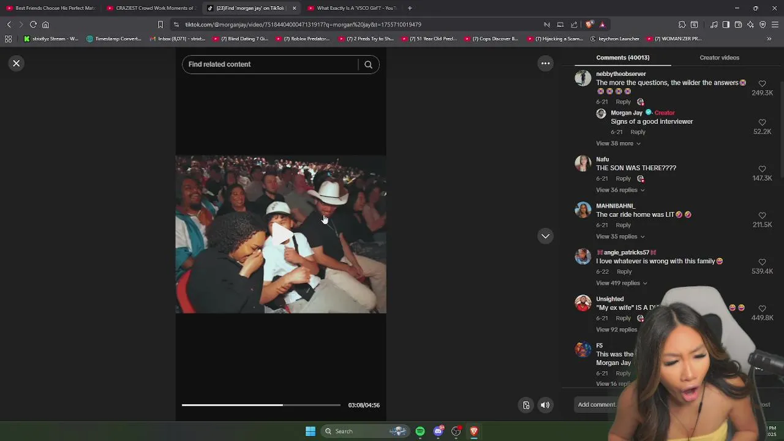The image size is (784, 441).
Task: Expand View 38 more replies
Action: [618, 143]
